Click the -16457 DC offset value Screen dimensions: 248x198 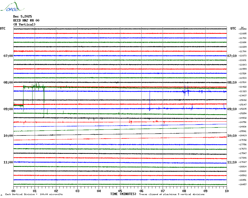coord(243,184)
